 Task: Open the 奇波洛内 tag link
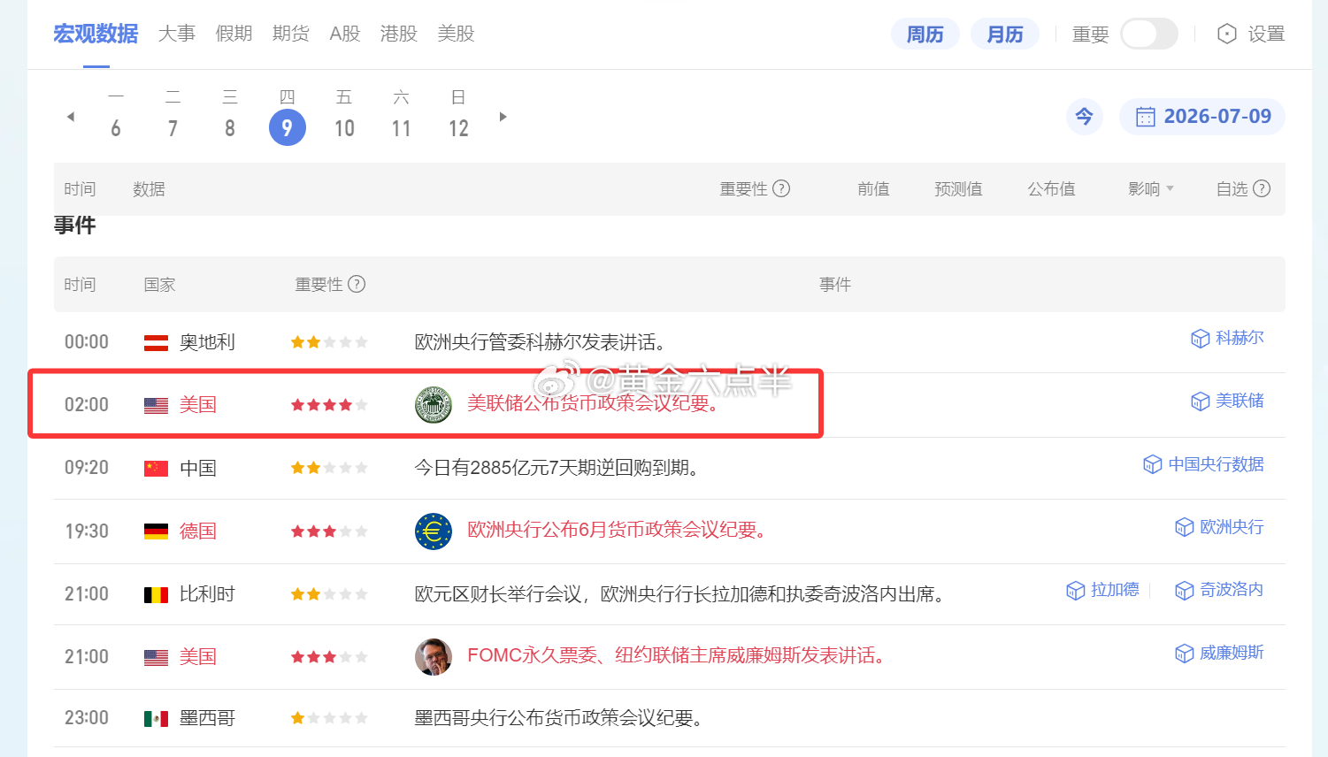point(1219,590)
